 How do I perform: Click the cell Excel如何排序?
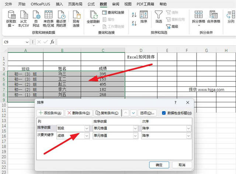point(141,57)
